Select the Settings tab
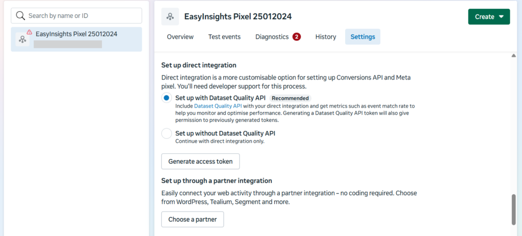 click(x=362, y=37)
